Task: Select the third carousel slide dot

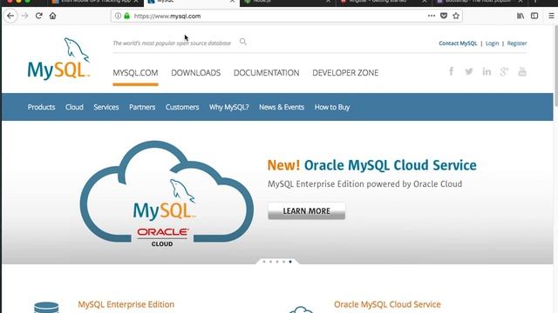Action: coord(277,262)
